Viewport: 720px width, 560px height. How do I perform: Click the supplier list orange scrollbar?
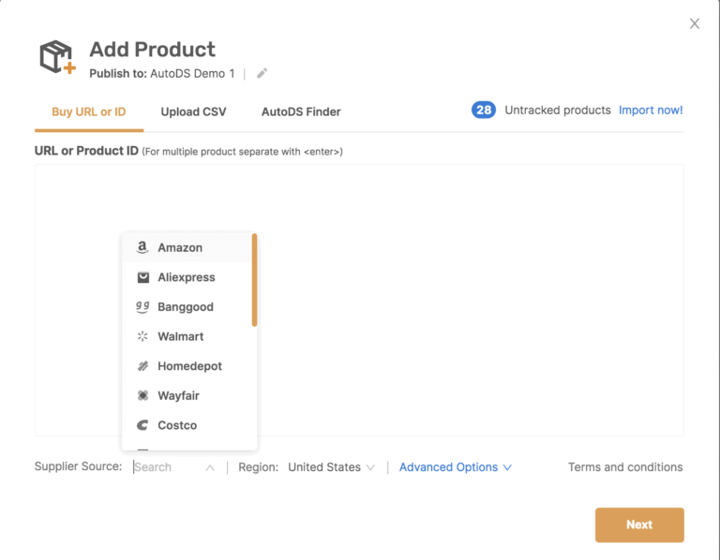coord(254,280)
